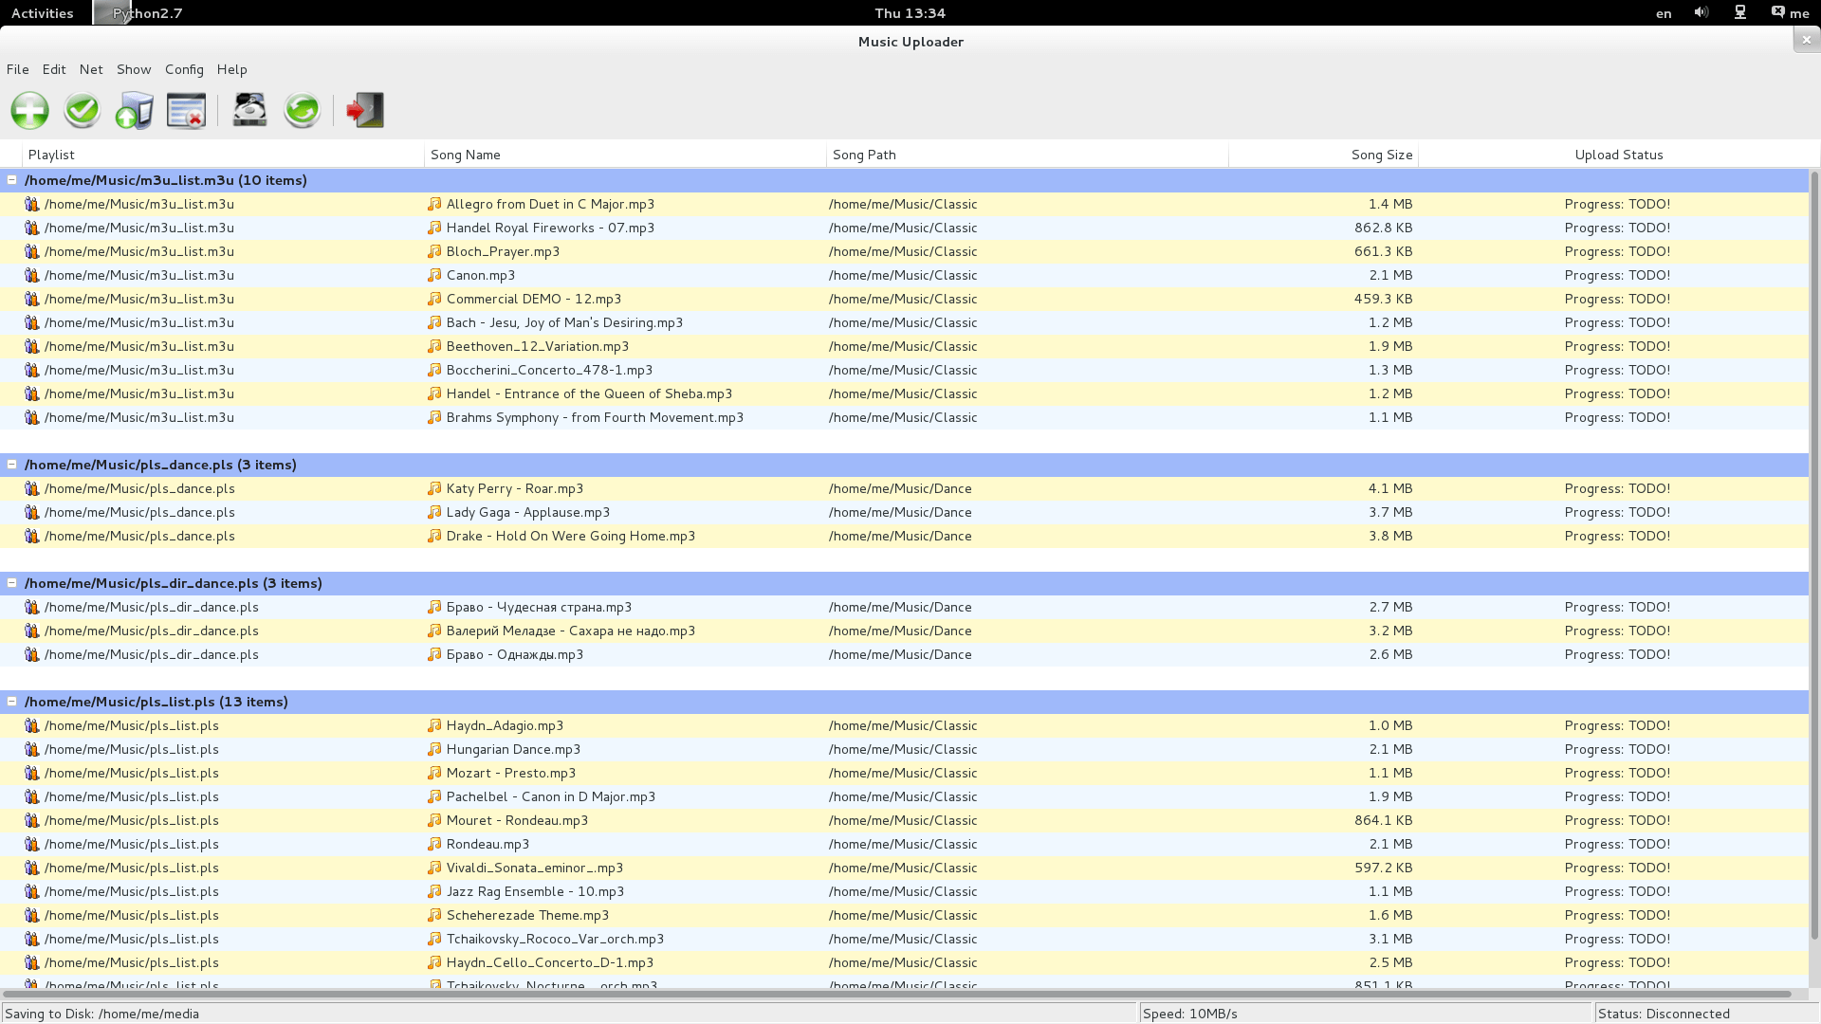Open the Config menu

(x=184, y=69)
